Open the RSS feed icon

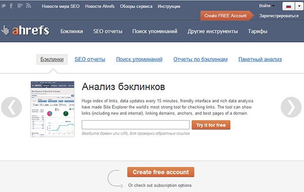tap(28, 6)
